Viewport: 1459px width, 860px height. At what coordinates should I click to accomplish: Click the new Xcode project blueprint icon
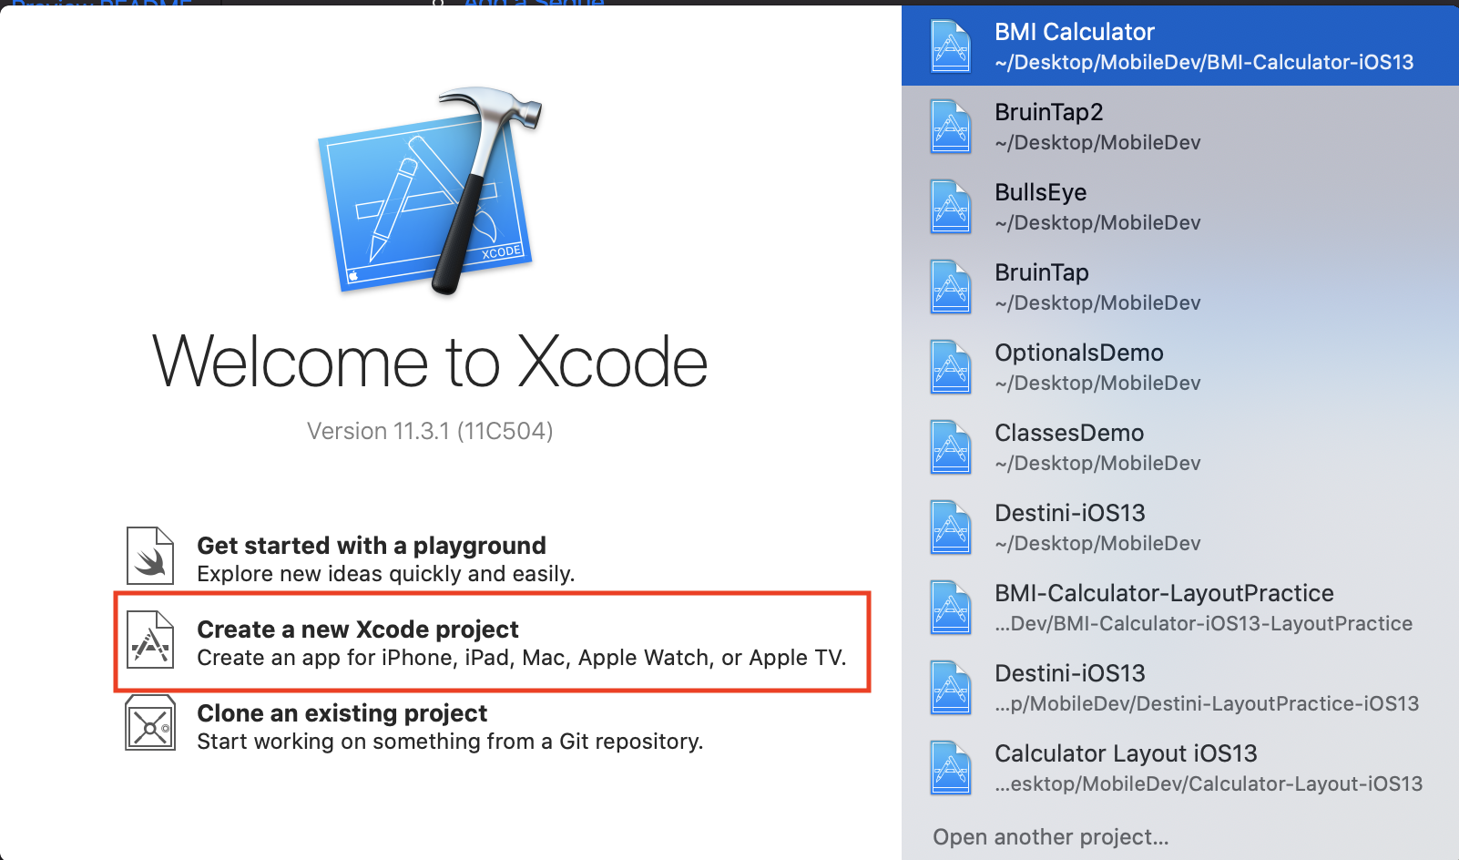click(x=150, y=640)
